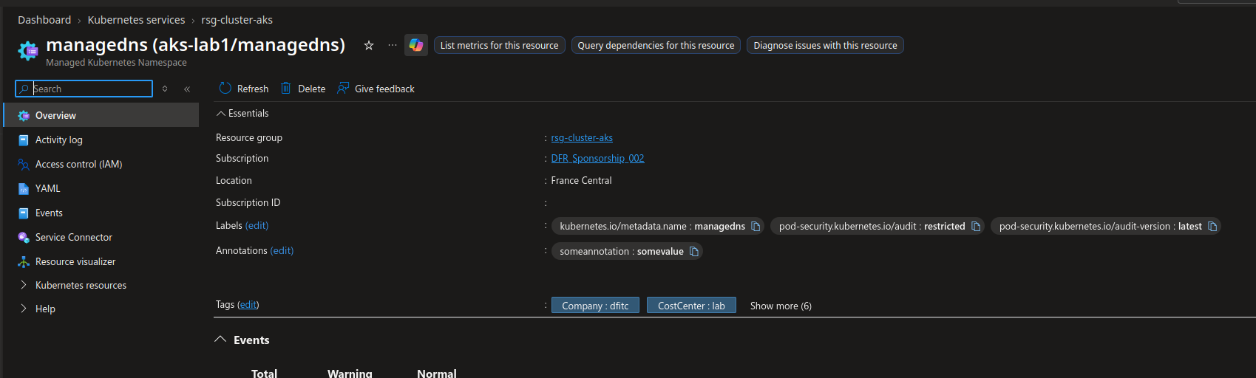Favorite this resource with the star icon
Image resolution: width=1256 pixels, height=378 pixels.
tap(369, 45)
